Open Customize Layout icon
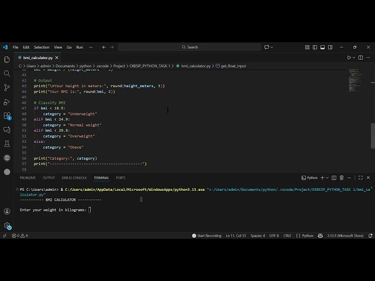This screenshot has height=281, width=375. pos(307,47)
